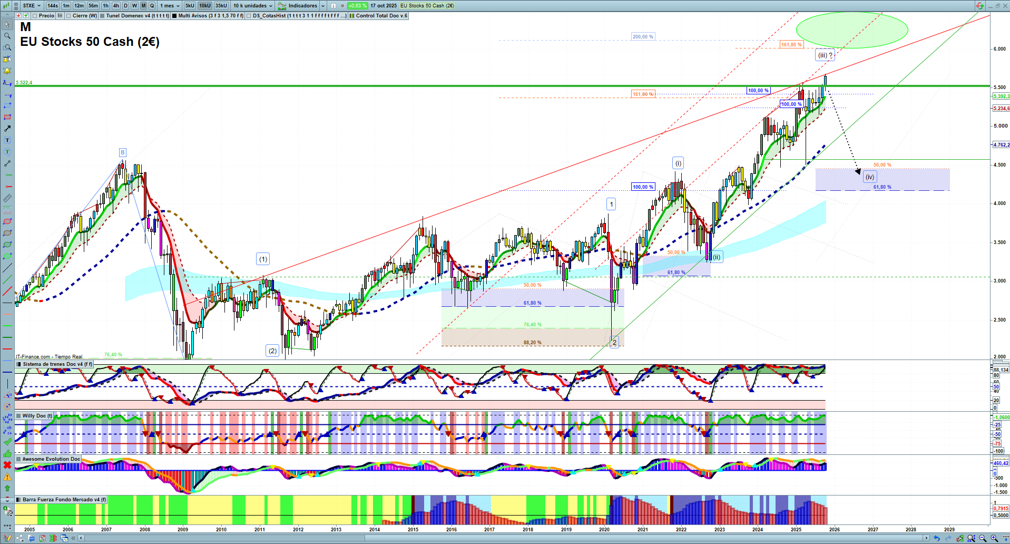The height and width of the screenshot is (544, 1010).
Task: Open the Control Total Doc v.6 label
Action: pyautogui.click(x=378, y=16)
